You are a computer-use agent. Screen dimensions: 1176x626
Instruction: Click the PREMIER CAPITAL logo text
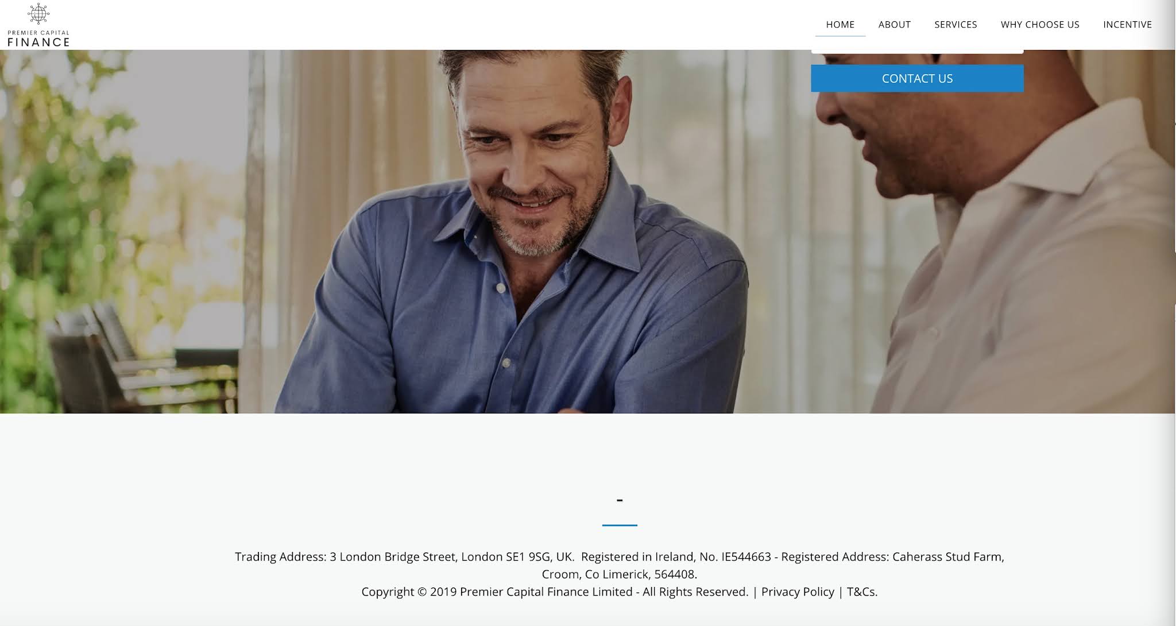[38, 33]
